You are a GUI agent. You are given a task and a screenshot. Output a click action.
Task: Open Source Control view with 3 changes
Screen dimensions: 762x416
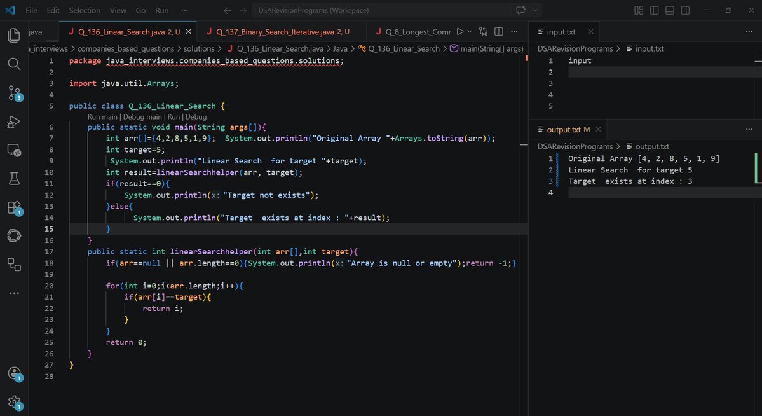pyautogui.click(x=14, y=92)
